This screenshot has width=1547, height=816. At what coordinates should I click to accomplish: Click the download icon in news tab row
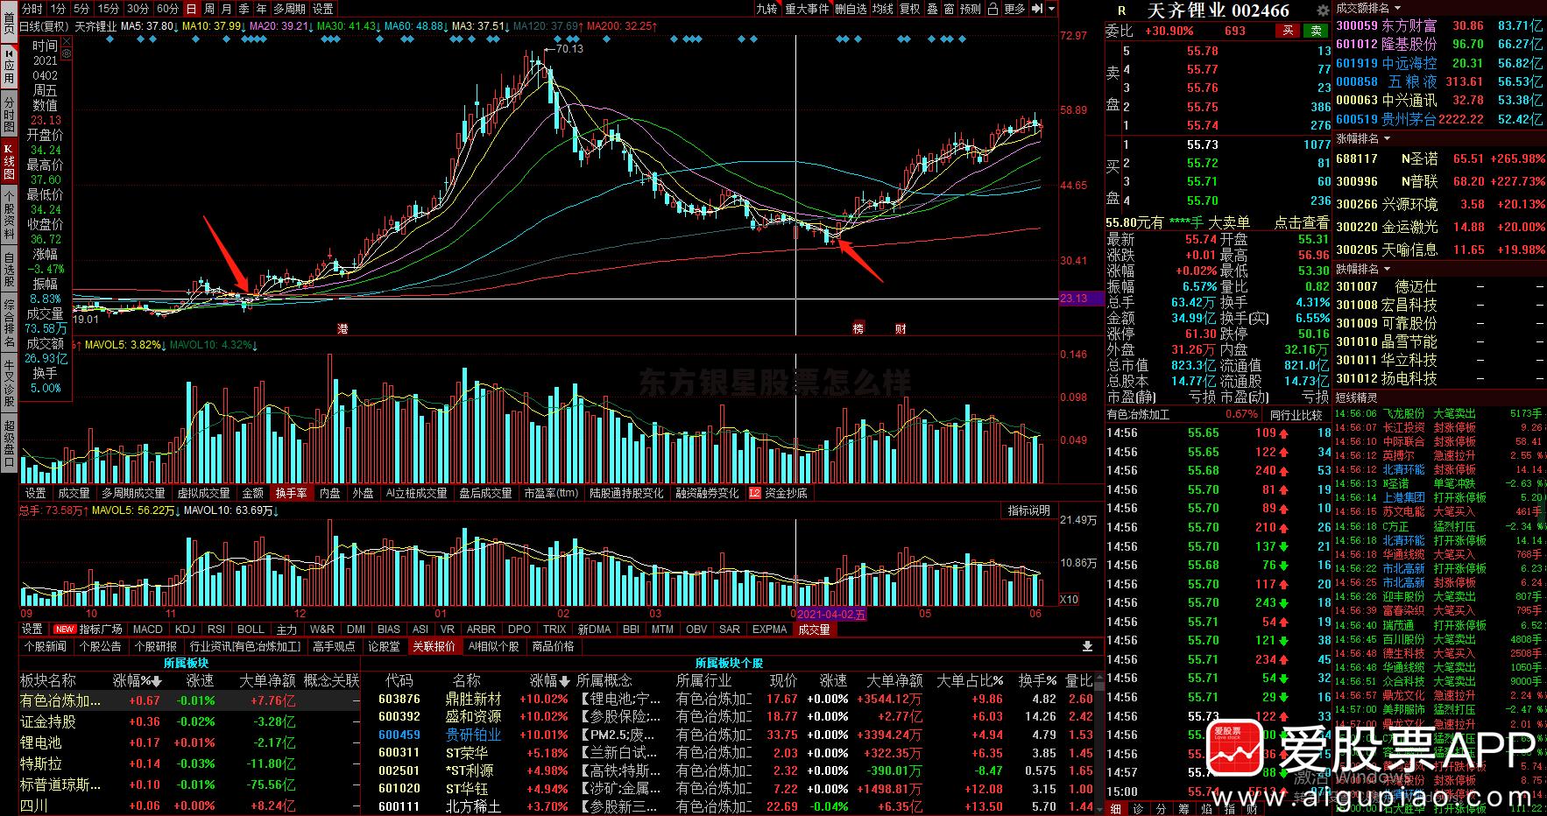pyautogui.click(x=1087, y=646)
